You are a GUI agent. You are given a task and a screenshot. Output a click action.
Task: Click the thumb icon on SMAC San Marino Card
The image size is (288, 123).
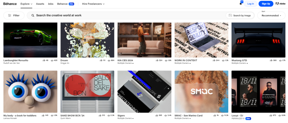point(215,115)
